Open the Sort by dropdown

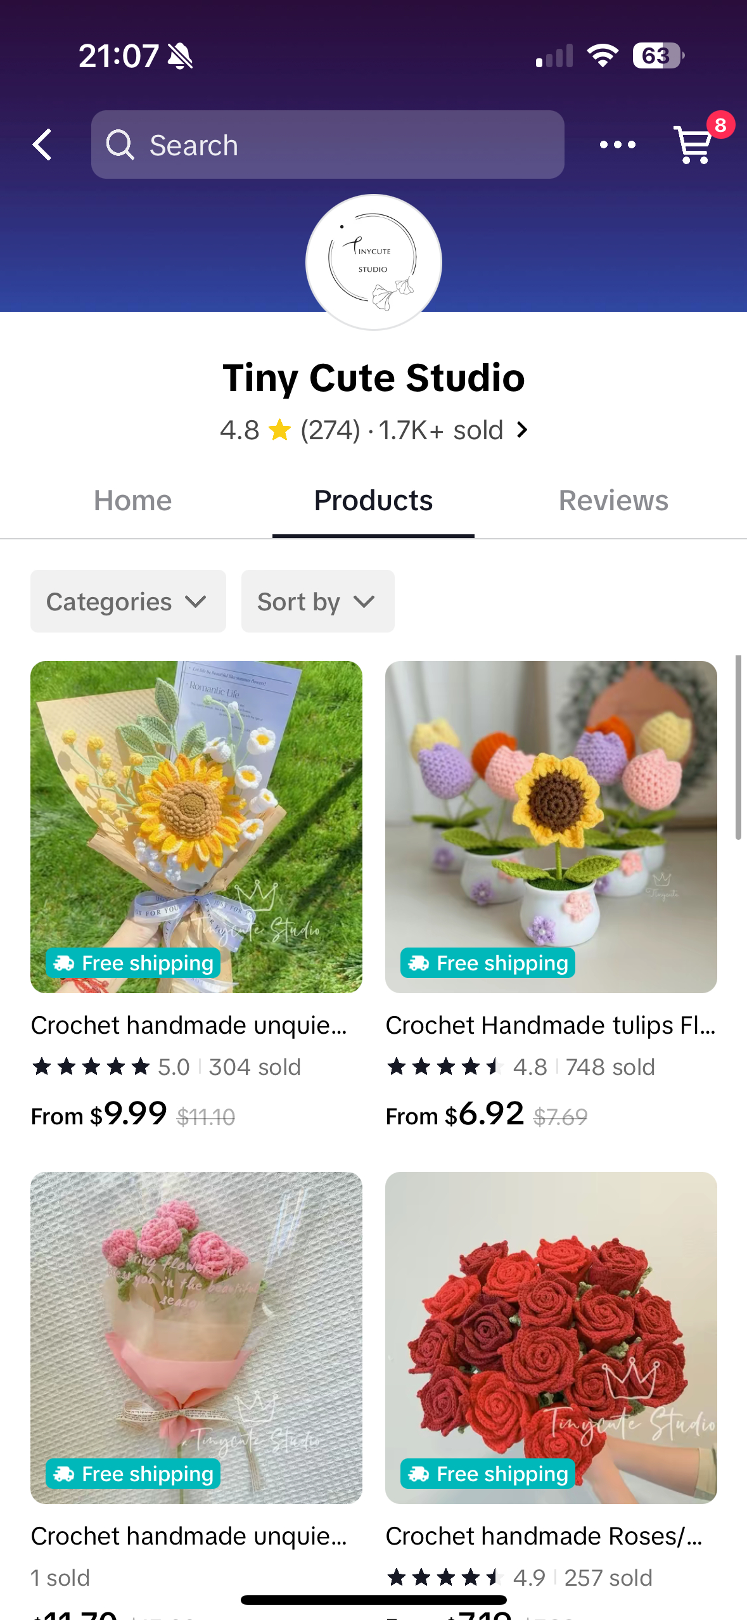click(x=317, y=601)
